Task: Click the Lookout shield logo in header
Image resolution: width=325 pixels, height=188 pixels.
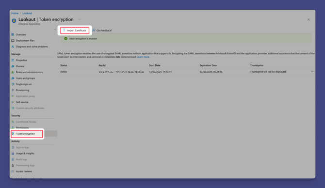Action: pos(14,21)
